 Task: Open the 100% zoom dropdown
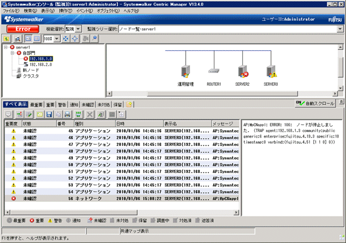(x=57, y=39)
